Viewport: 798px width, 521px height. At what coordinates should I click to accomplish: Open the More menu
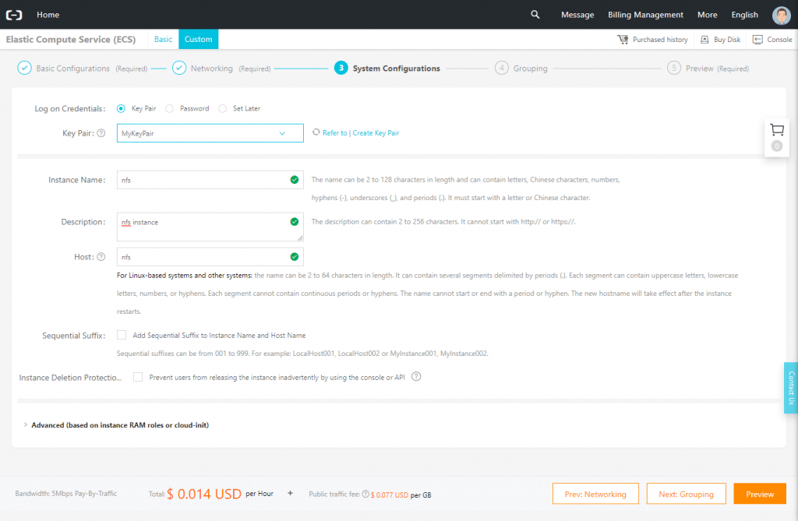pos(707,14)
